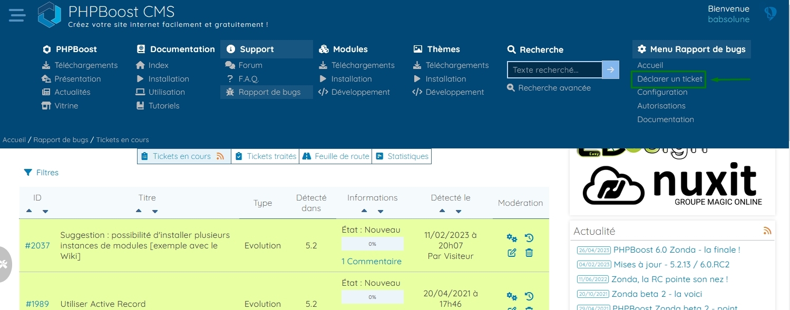Open the Statistiques tab
This screenshot has height=310, width=790.
click(x=402, y=156)
